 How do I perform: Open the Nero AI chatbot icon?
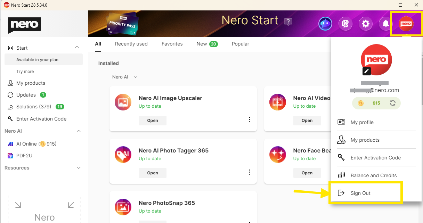pos(325,24)
